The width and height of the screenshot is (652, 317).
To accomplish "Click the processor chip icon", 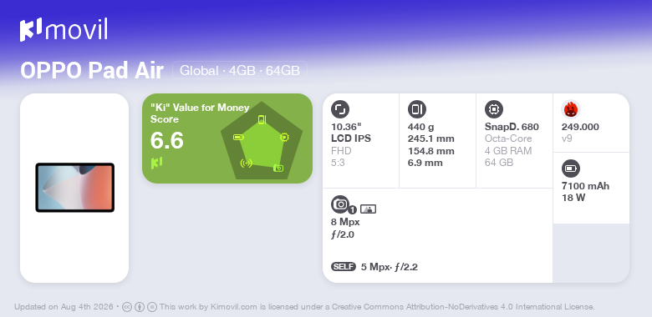I will [494, 109].
